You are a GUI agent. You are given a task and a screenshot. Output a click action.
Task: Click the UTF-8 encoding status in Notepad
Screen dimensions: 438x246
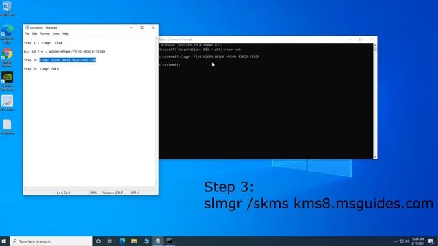[135, 193]
